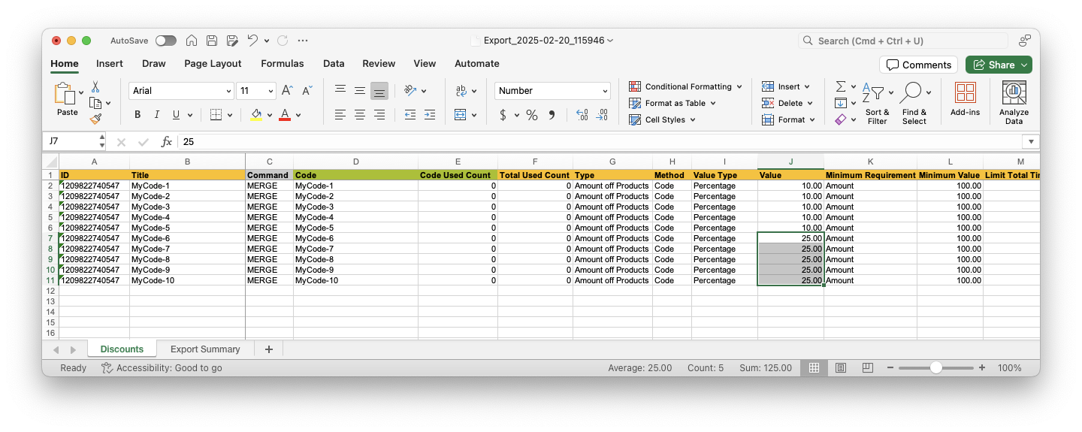1082x432 pixels.
Task: Open the Analyze Data tool
Action: point(1014,102)
